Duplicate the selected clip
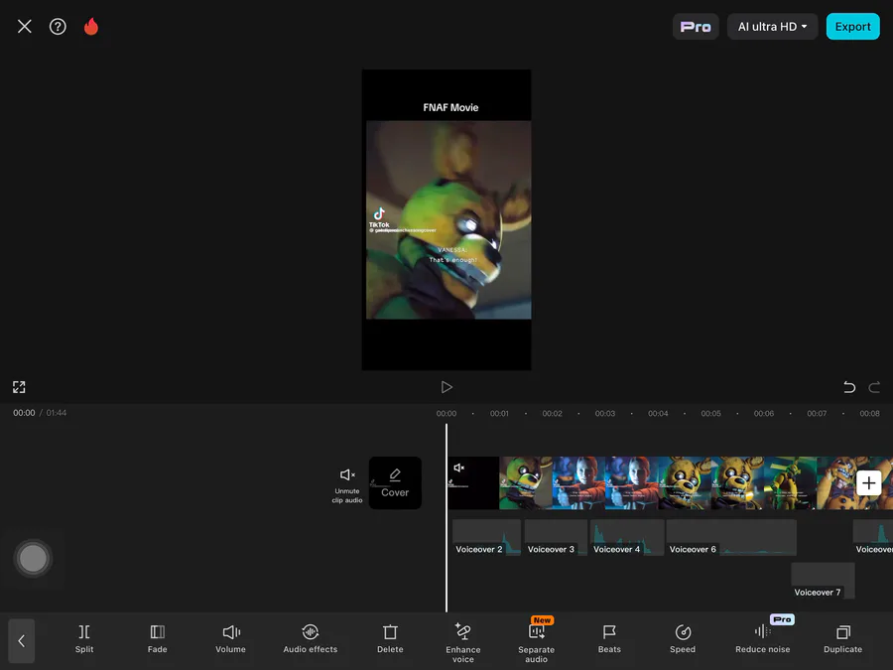This screenshot has width=893, height=670. point(842,639)
